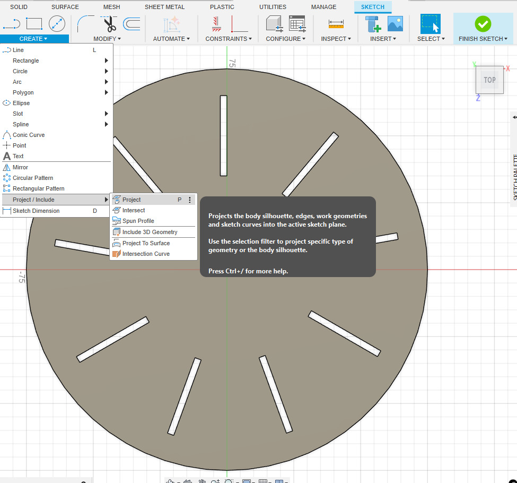Choose the Fillet tool icon
The image size is (517, 483).
coord(85,24)
